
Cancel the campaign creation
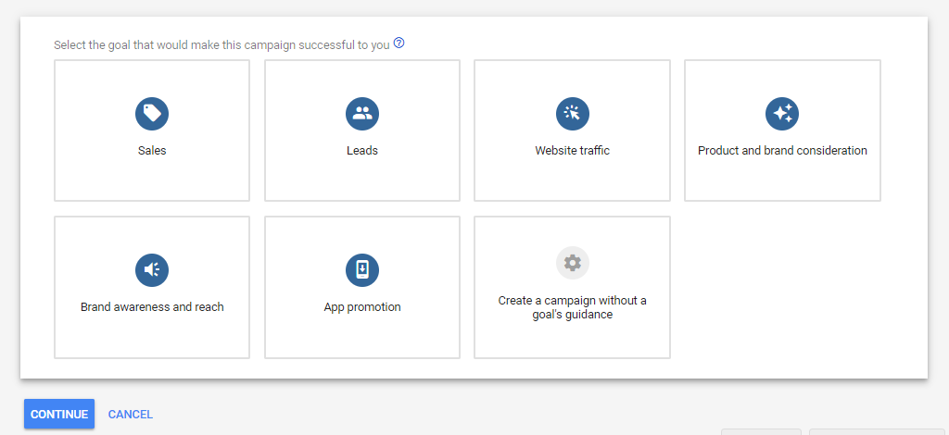click(130, 415)
